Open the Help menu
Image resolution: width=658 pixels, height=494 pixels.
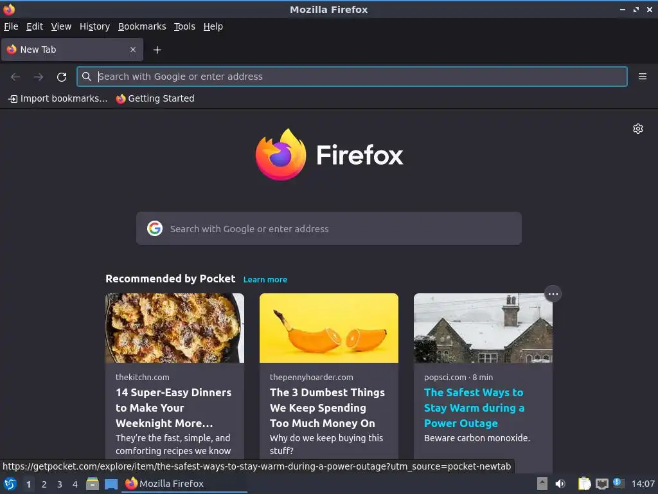(213, 26)
